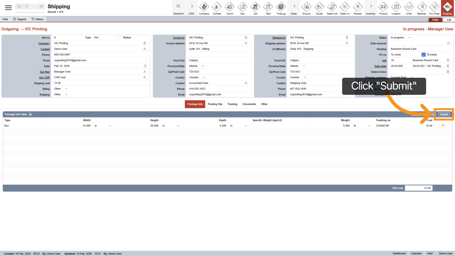Click the Submit button
Viewport: 455px width, 256px height.
(x=444, y=114)
